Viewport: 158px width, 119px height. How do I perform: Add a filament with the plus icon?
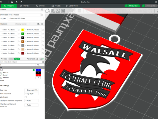point(30,24)
